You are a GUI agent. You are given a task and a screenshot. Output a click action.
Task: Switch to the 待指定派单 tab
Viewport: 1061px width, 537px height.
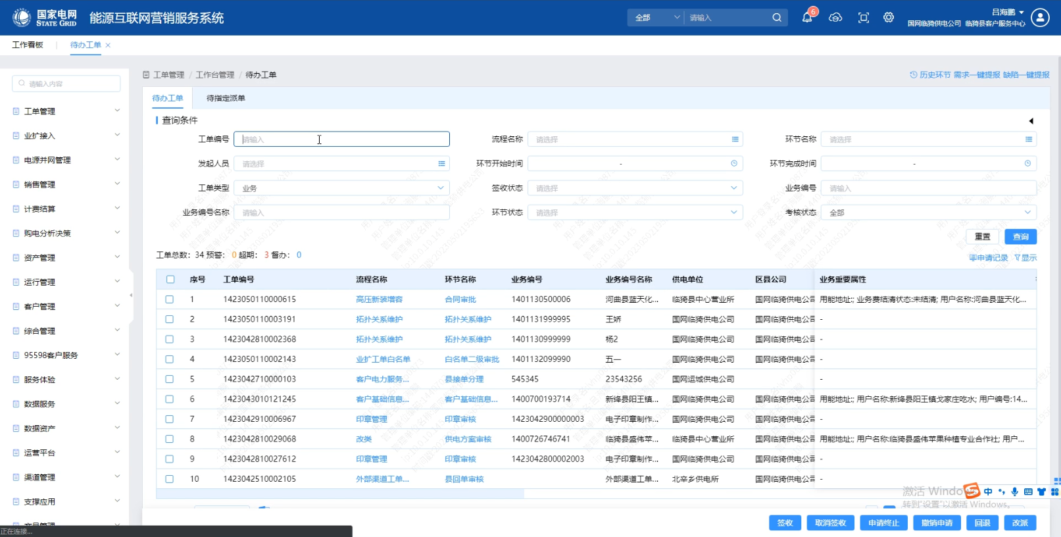click(226, 98)
